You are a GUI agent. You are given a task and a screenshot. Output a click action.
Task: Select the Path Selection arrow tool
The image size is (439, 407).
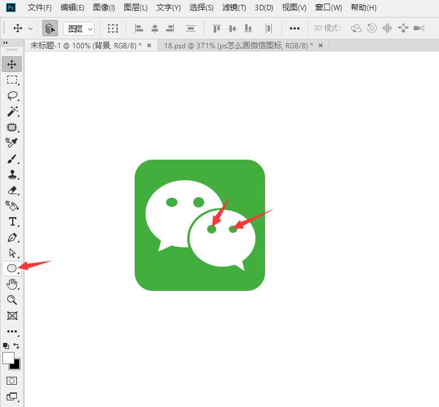click(12, 253)
